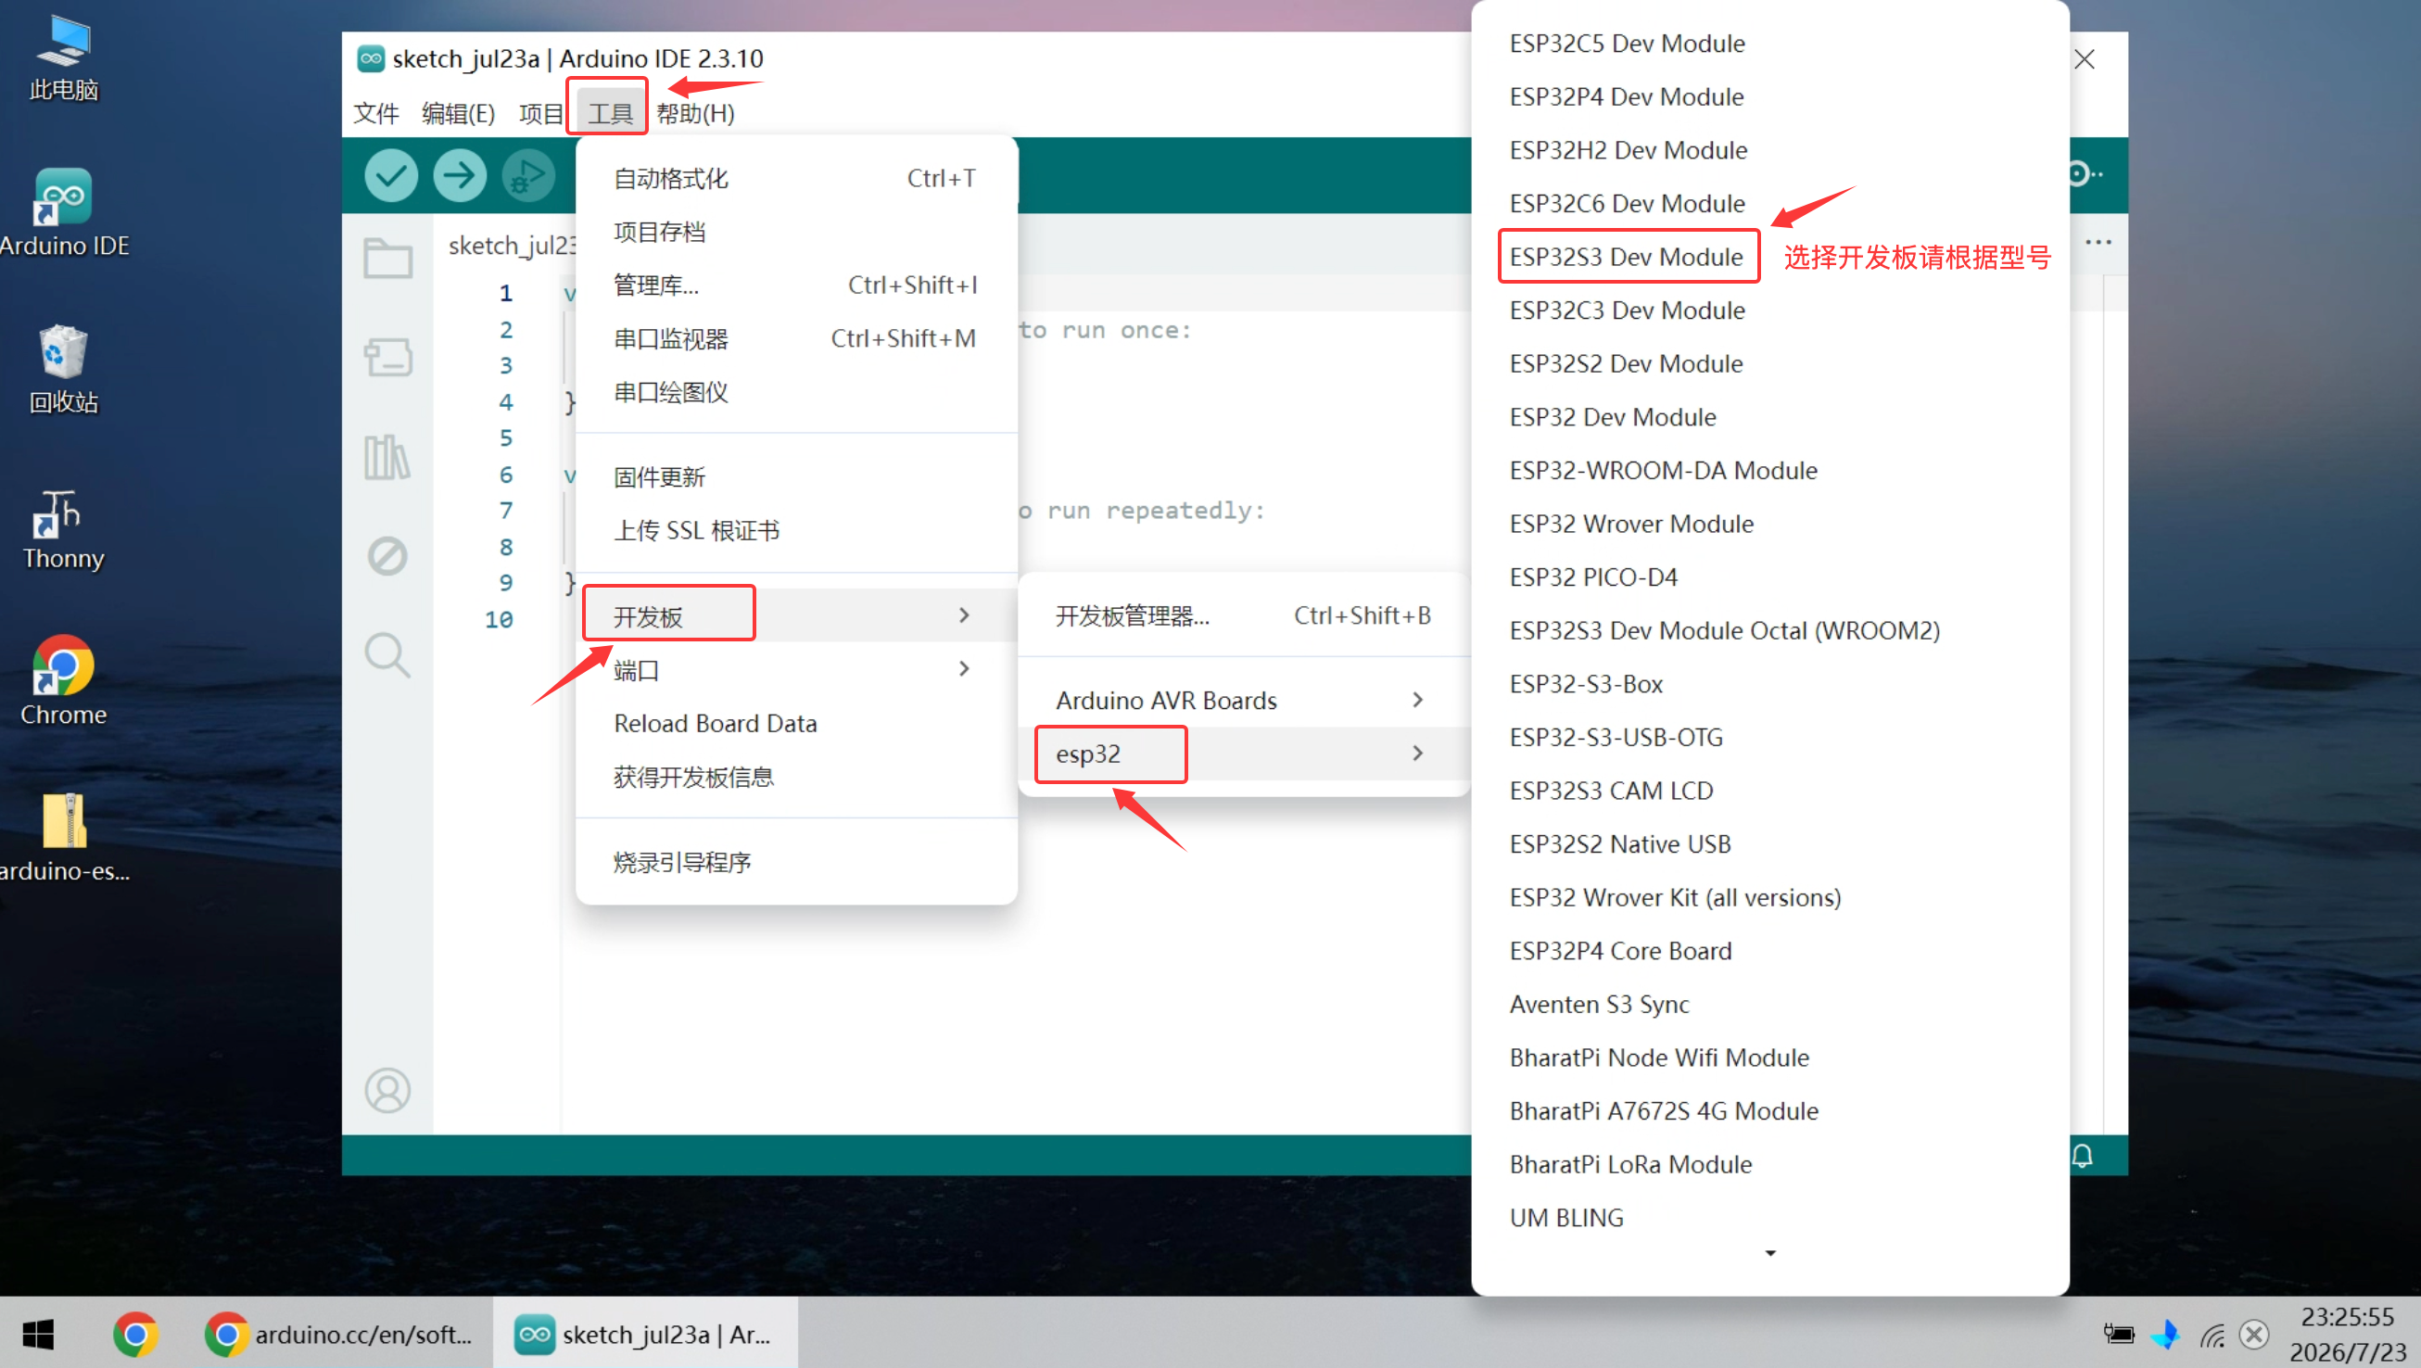Click the Start Debugging play icon
The height and width of the screenshot is (1368, 2421).
click(528, 175)
